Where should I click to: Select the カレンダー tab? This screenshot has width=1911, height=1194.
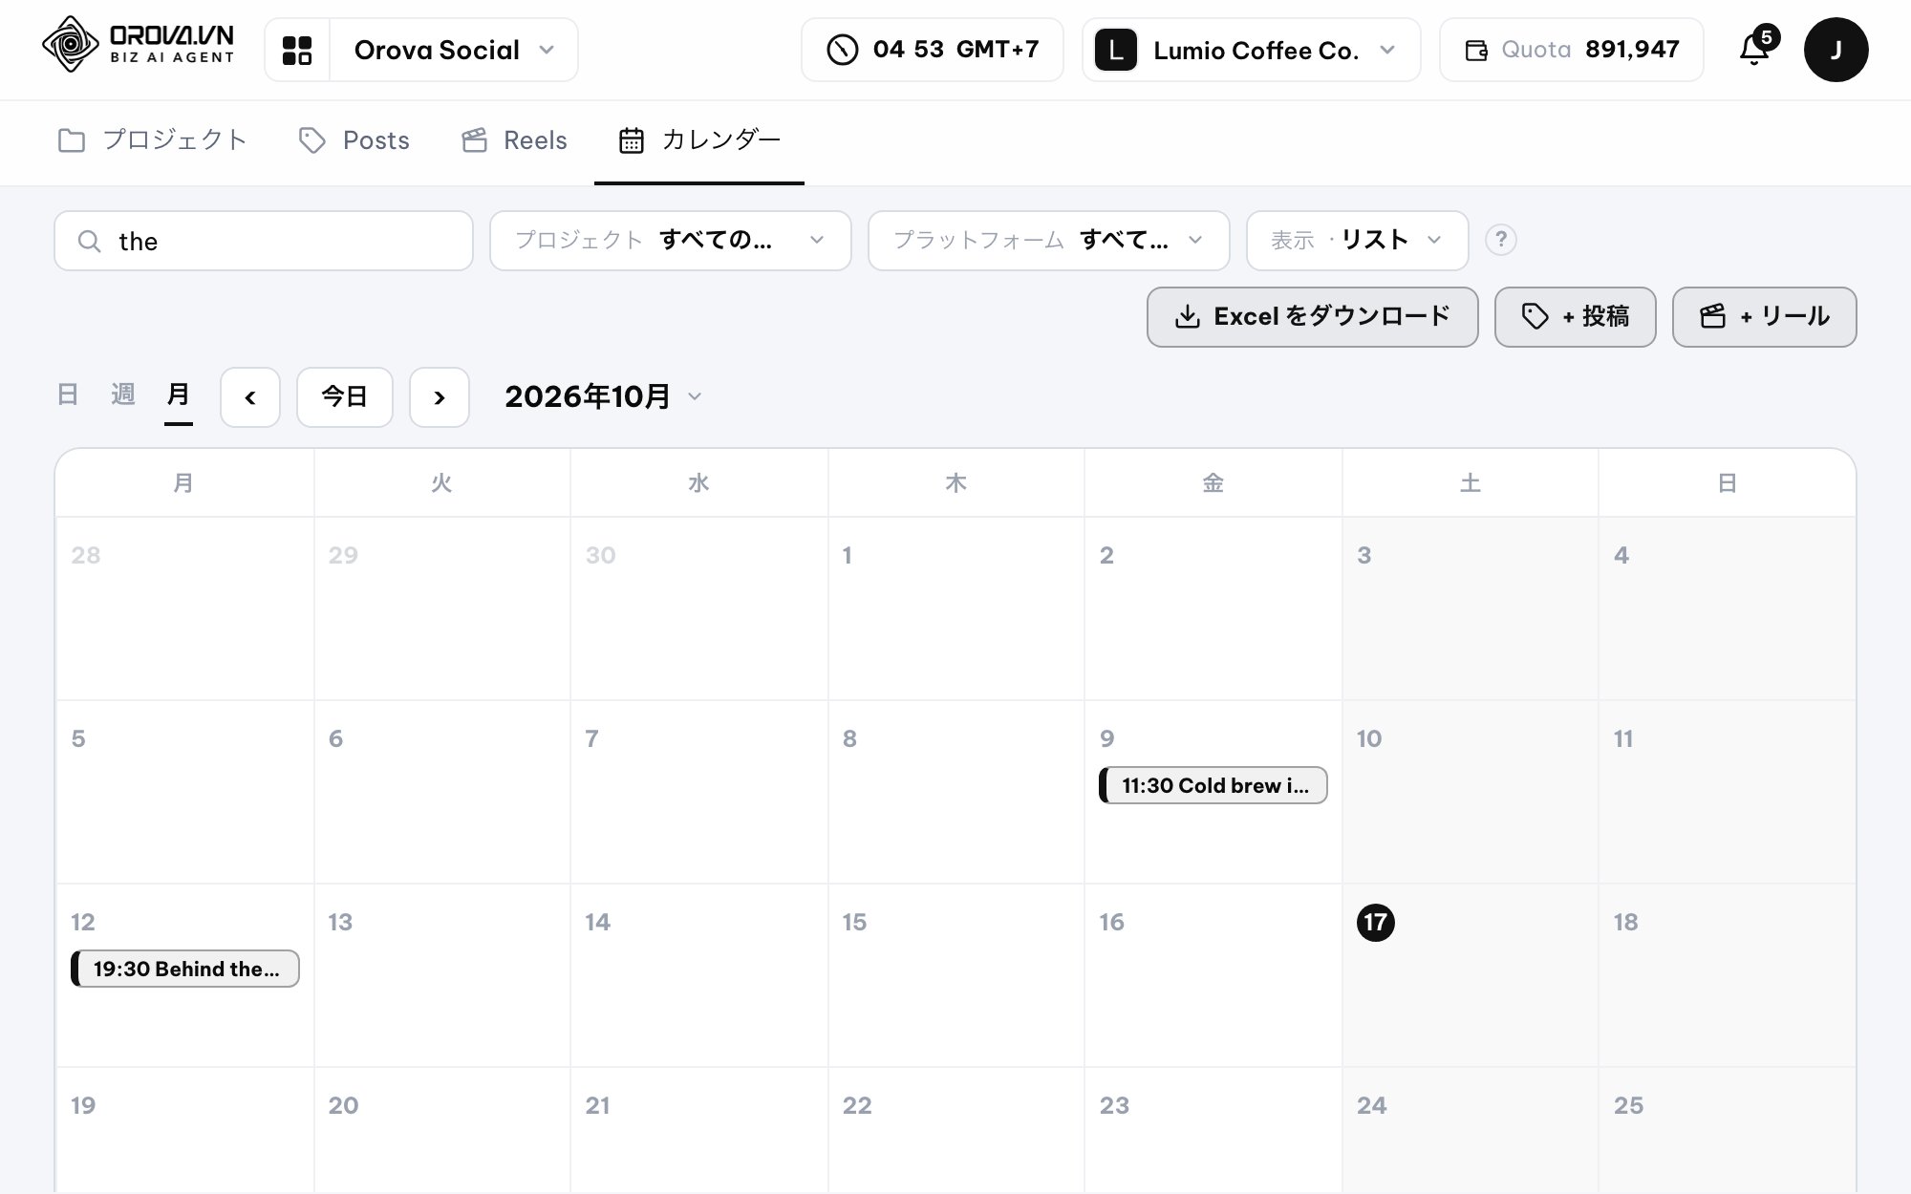699,140
